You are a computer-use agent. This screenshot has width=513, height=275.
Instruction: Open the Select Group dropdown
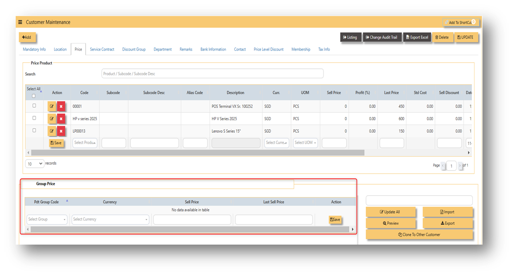(47, 220)
